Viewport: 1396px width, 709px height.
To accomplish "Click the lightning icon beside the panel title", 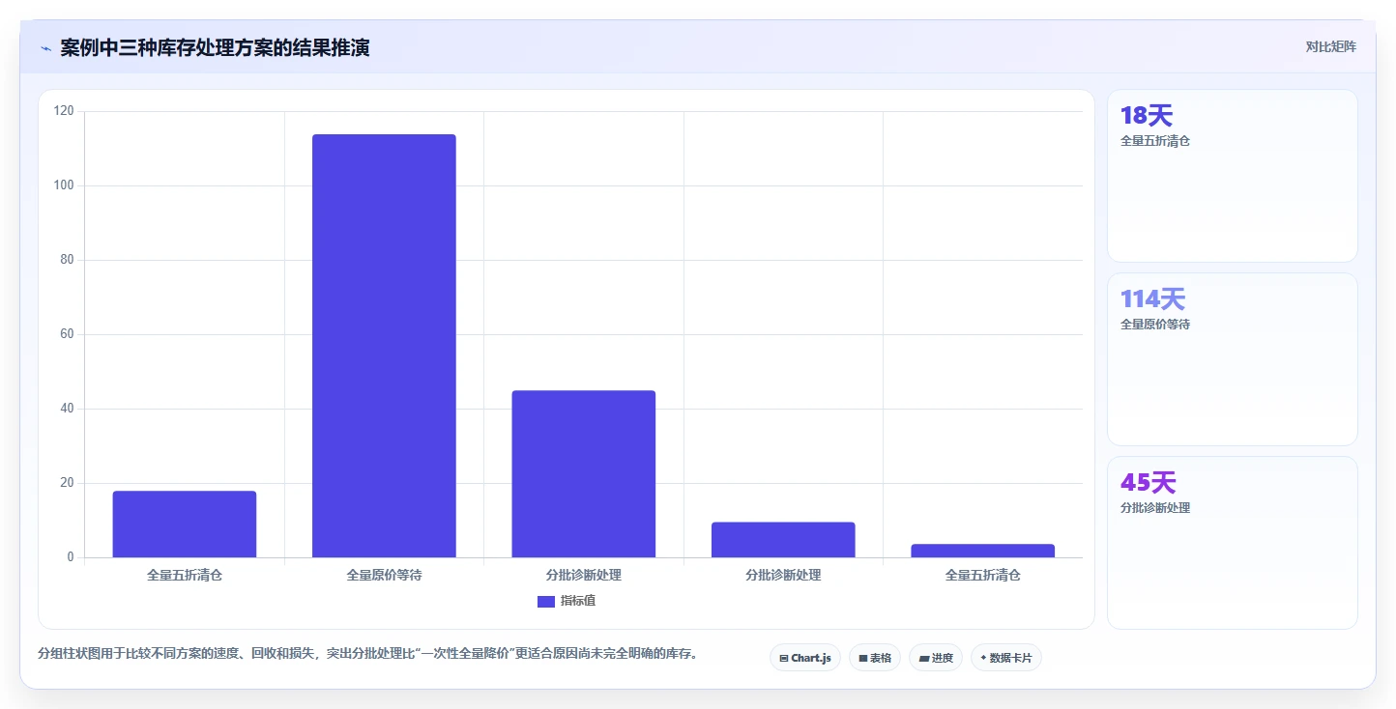I will click(x=46, y=48).
